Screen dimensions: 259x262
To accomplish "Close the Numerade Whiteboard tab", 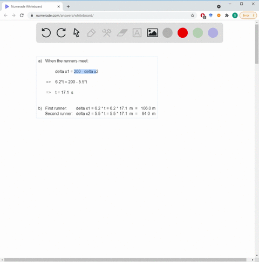I will coord(58,6).
